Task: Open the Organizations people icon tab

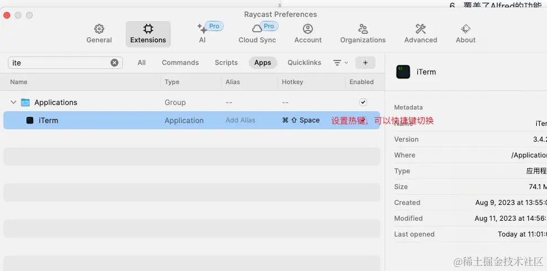Action: pyautogui.click(x=363, y=29)
